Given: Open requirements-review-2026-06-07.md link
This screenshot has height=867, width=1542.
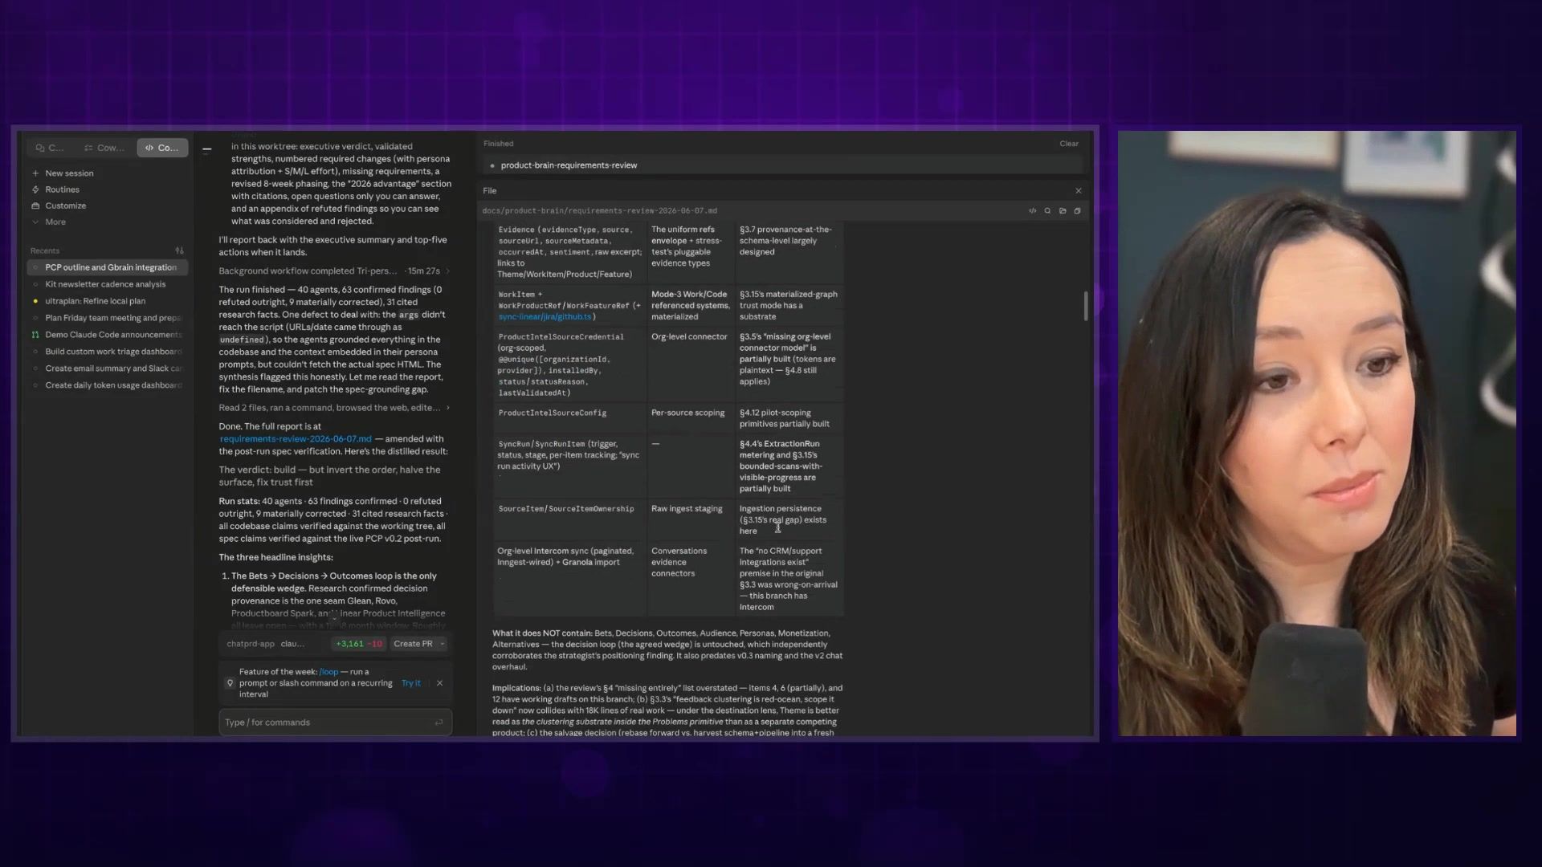Looking at the screenshot, I should click(296, 439).
